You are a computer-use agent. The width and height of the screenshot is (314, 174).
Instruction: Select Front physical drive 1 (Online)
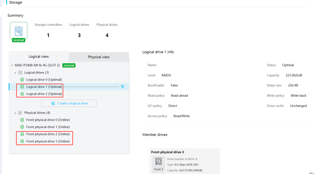pos(48,127)
